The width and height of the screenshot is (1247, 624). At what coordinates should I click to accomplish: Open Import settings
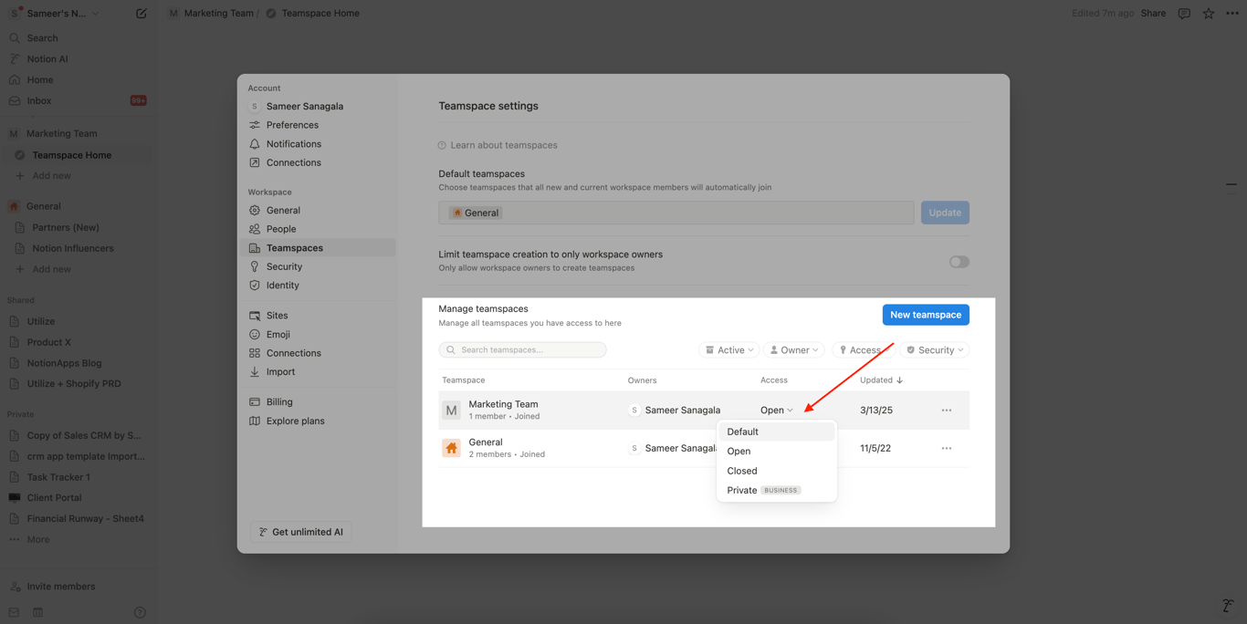(320, 372)
